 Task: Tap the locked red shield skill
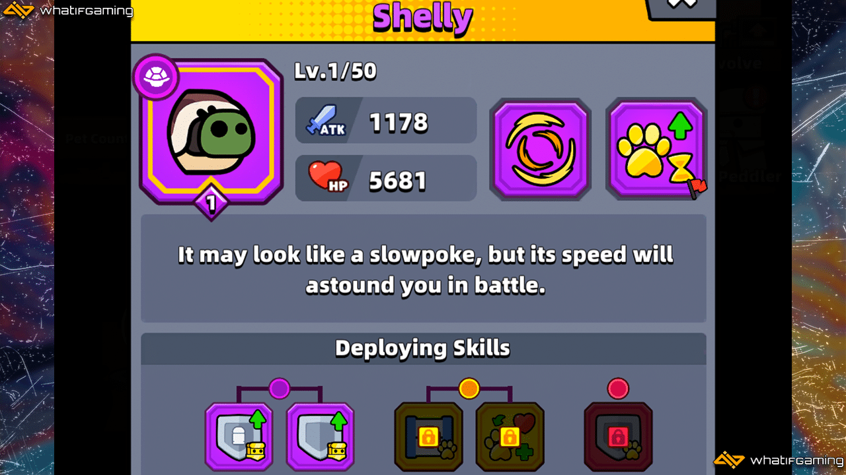[x=619, y=437]
